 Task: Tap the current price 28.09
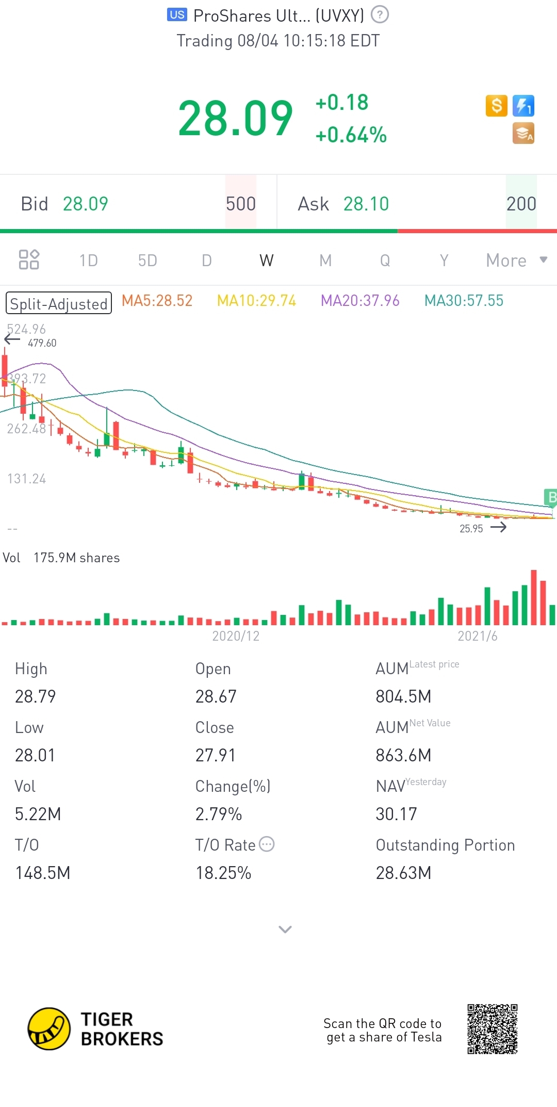tap(236, 119)
